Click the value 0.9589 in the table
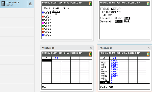The width and height of the screenshot is (152, 92). coord(114,65)
